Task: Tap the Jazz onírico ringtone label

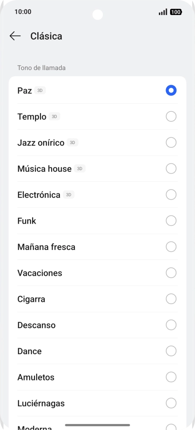Action: [x=41, y=143]
